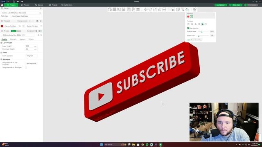
Task: Select the Lay on face tool
Action: pos(160,9)
